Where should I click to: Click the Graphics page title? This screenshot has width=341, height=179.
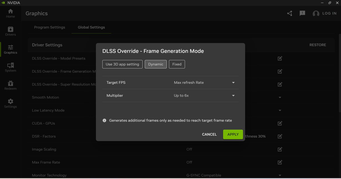[37, 14]
